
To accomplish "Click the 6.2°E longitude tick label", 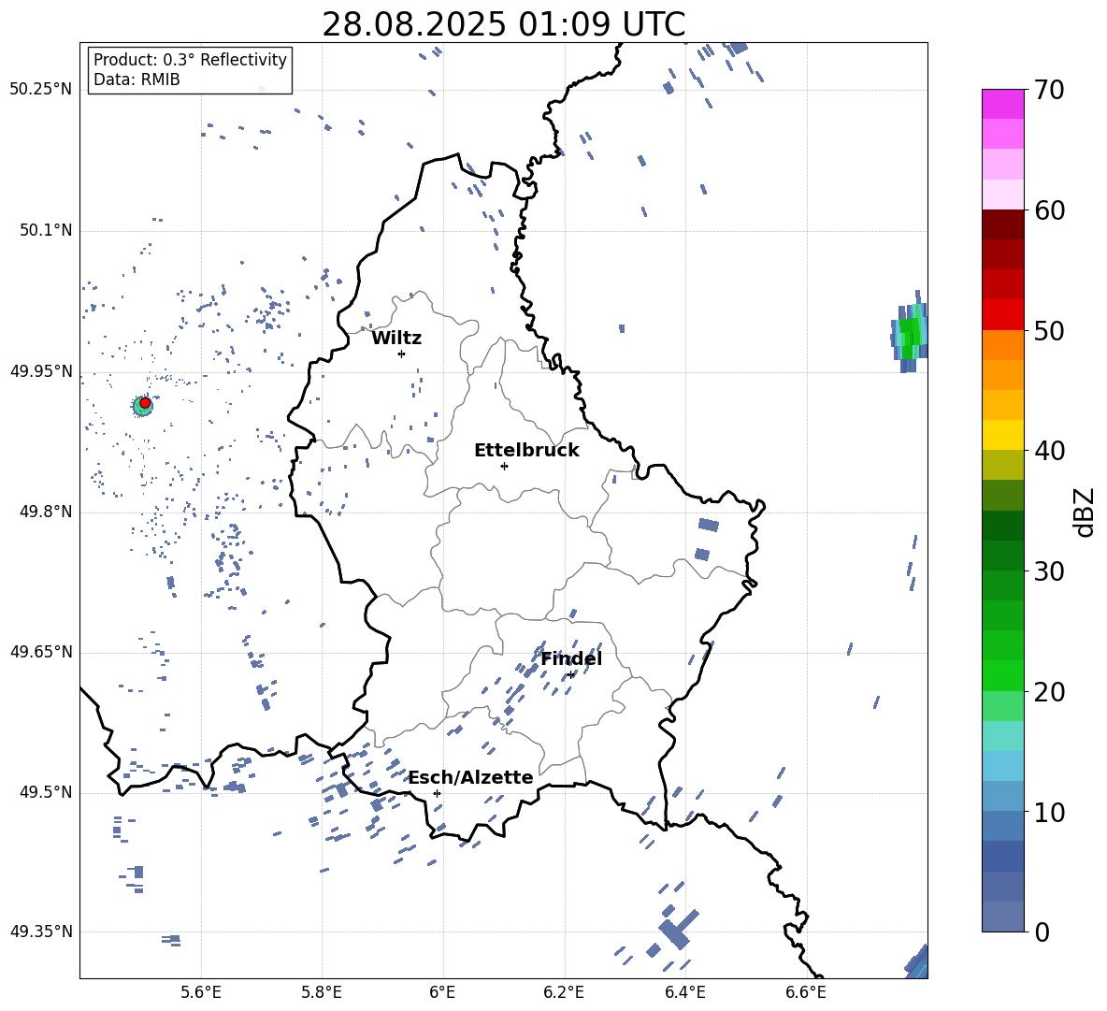I will click(564, 992).
